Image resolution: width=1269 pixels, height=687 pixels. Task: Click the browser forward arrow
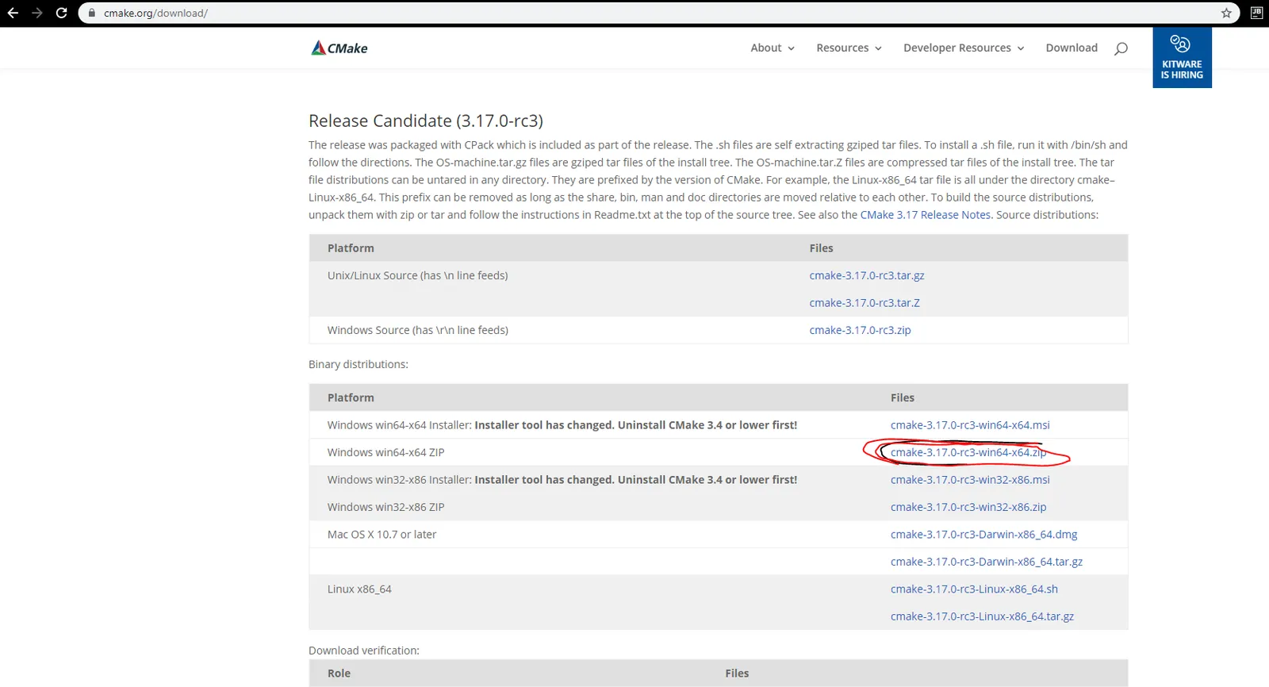pos(36,13)
